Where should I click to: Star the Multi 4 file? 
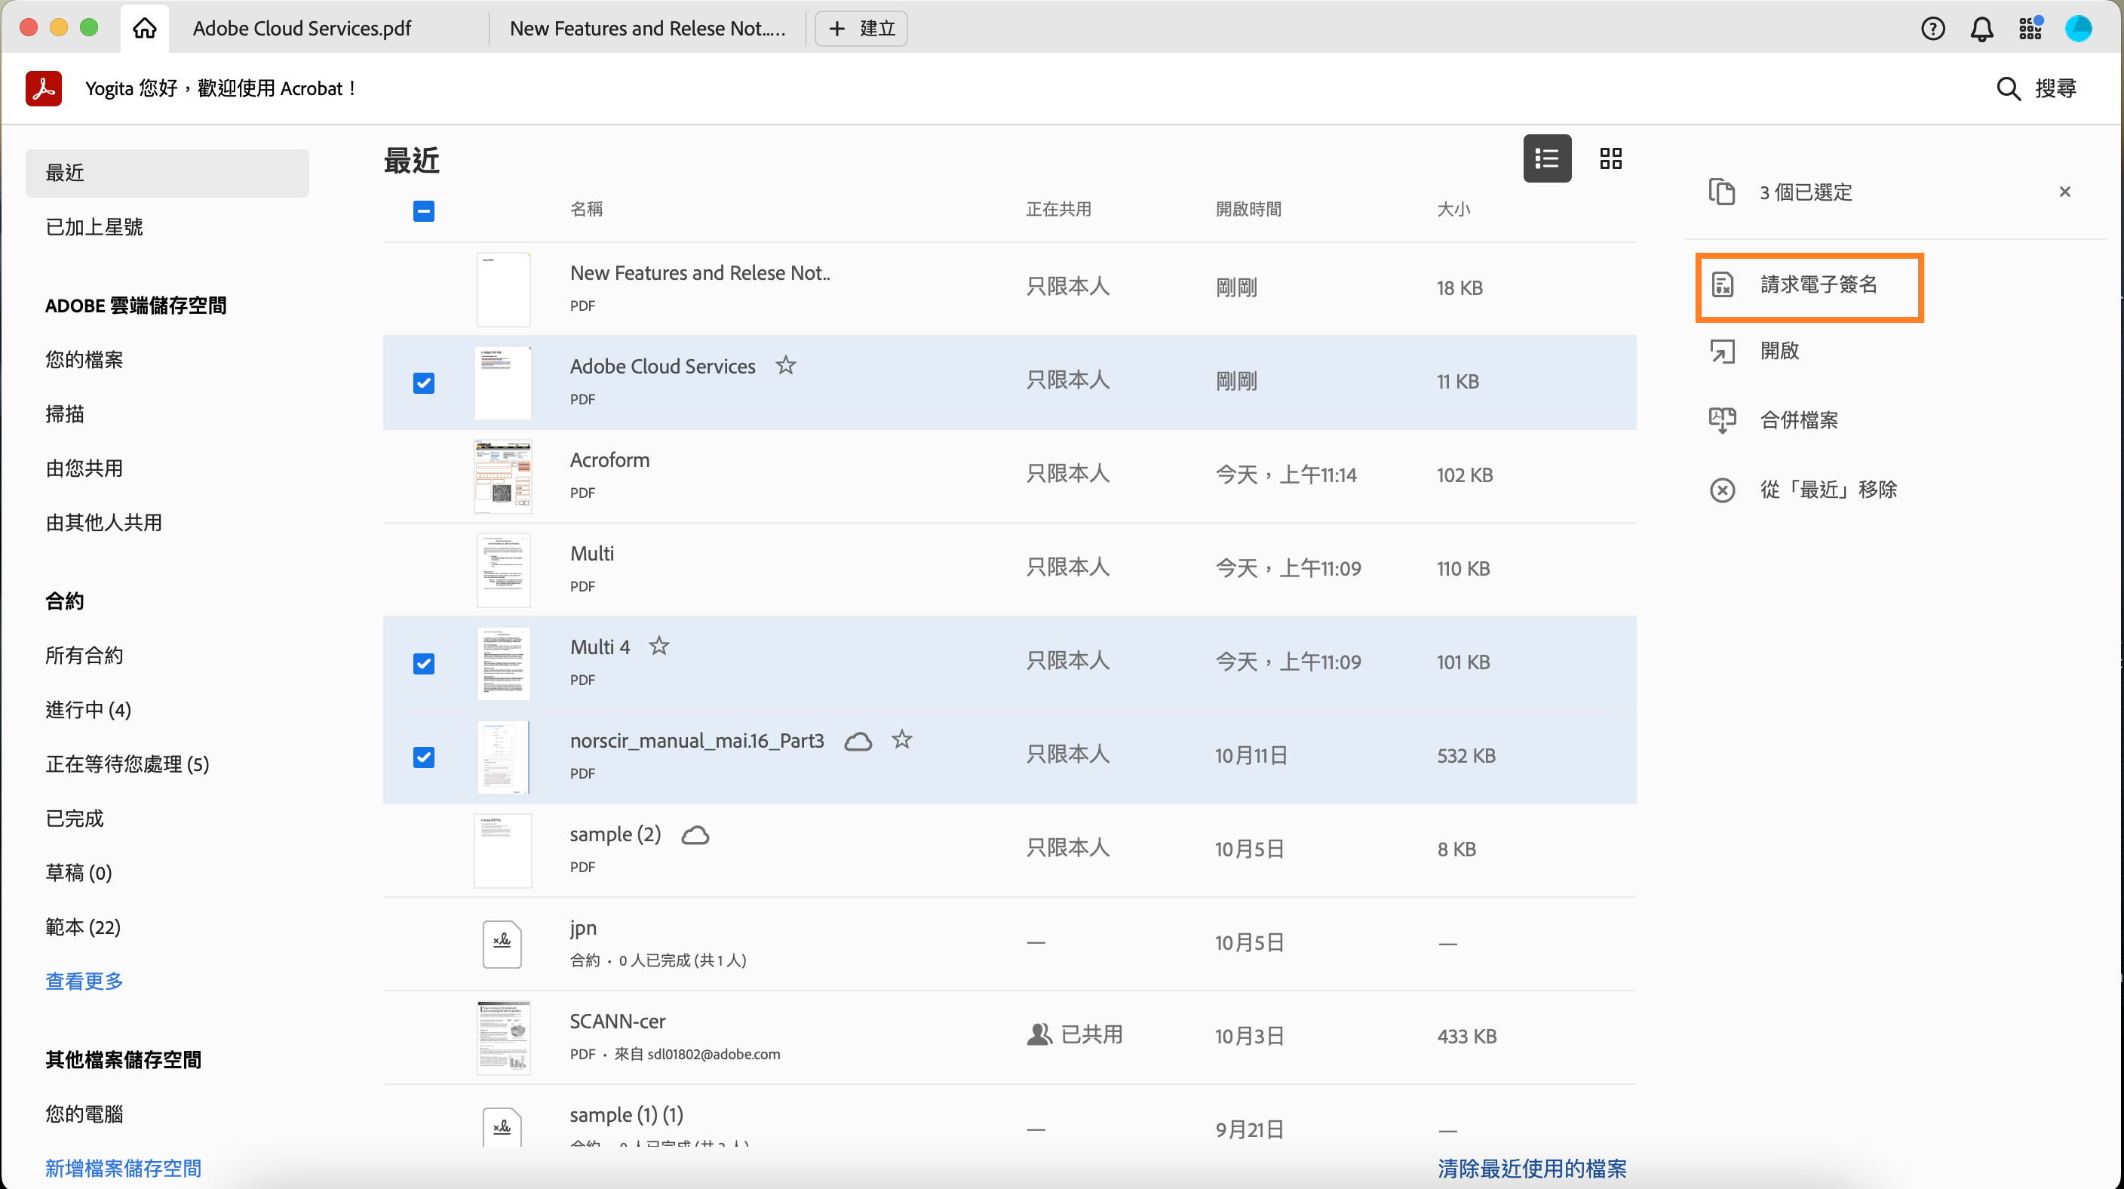click(x=658, y=646)
